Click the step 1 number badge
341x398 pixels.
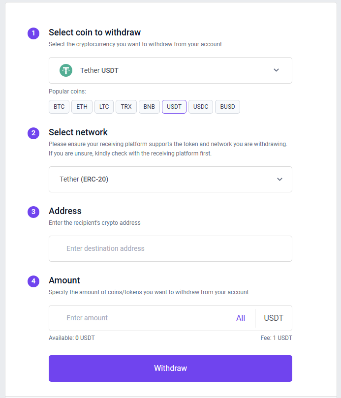click(33, 33)
